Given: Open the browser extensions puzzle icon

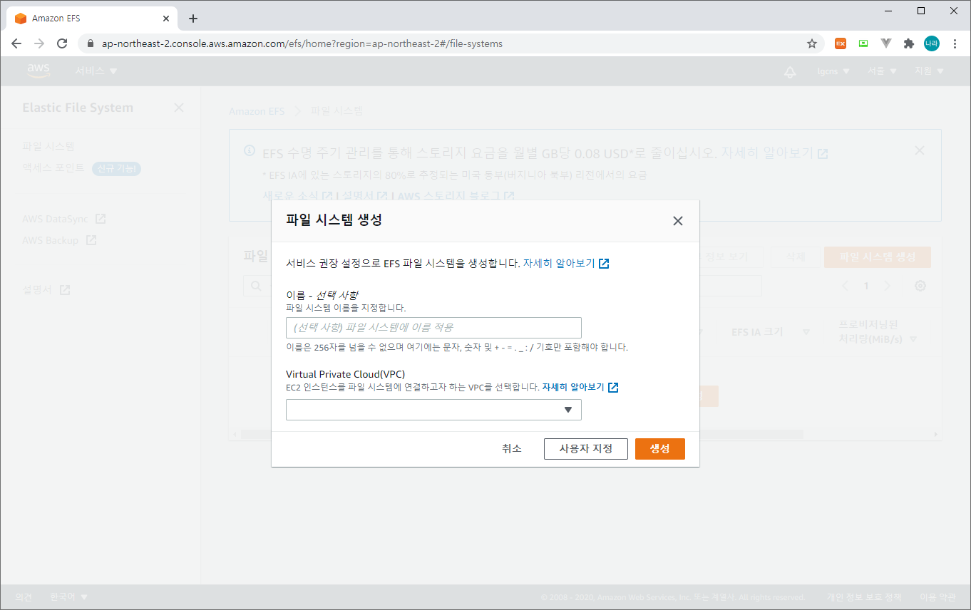Looking at the screenshot, I should (908, 43).
